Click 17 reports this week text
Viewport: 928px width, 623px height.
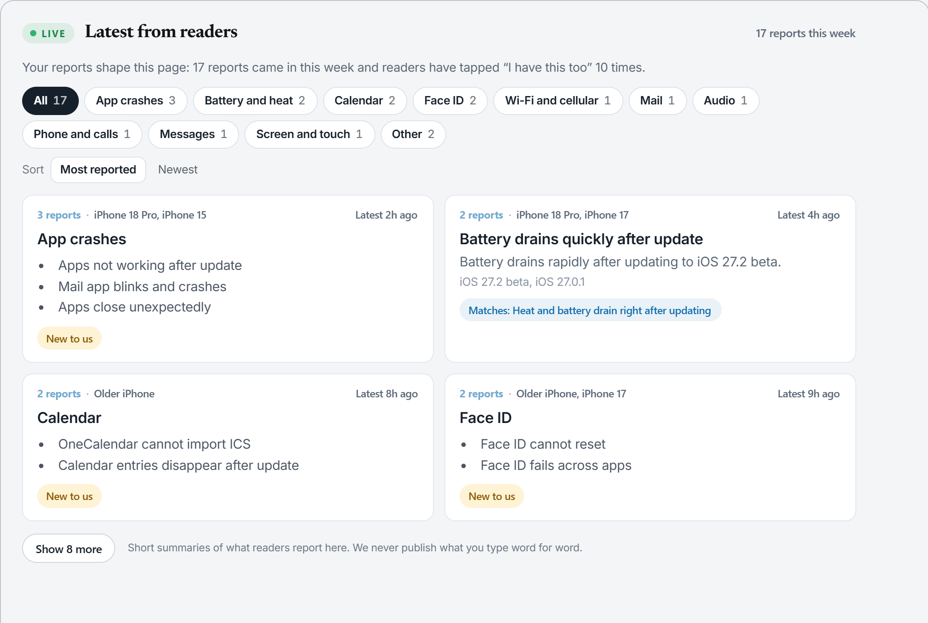tap(805, 33)
